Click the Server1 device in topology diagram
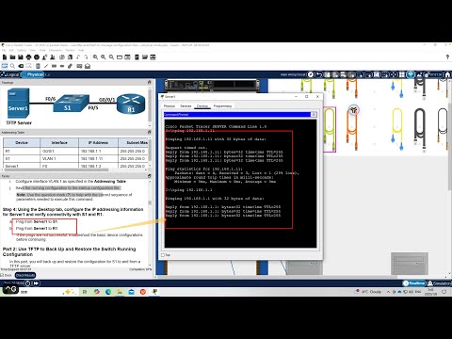This screenshot has height=339, width=452. (x=18, y=104)
